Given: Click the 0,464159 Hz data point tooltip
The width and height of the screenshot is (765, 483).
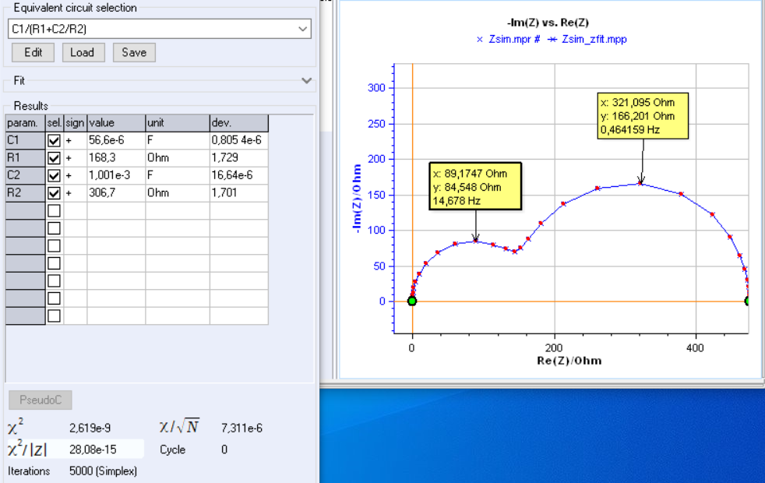Looking at the screenshot, I should pos(643,116).
